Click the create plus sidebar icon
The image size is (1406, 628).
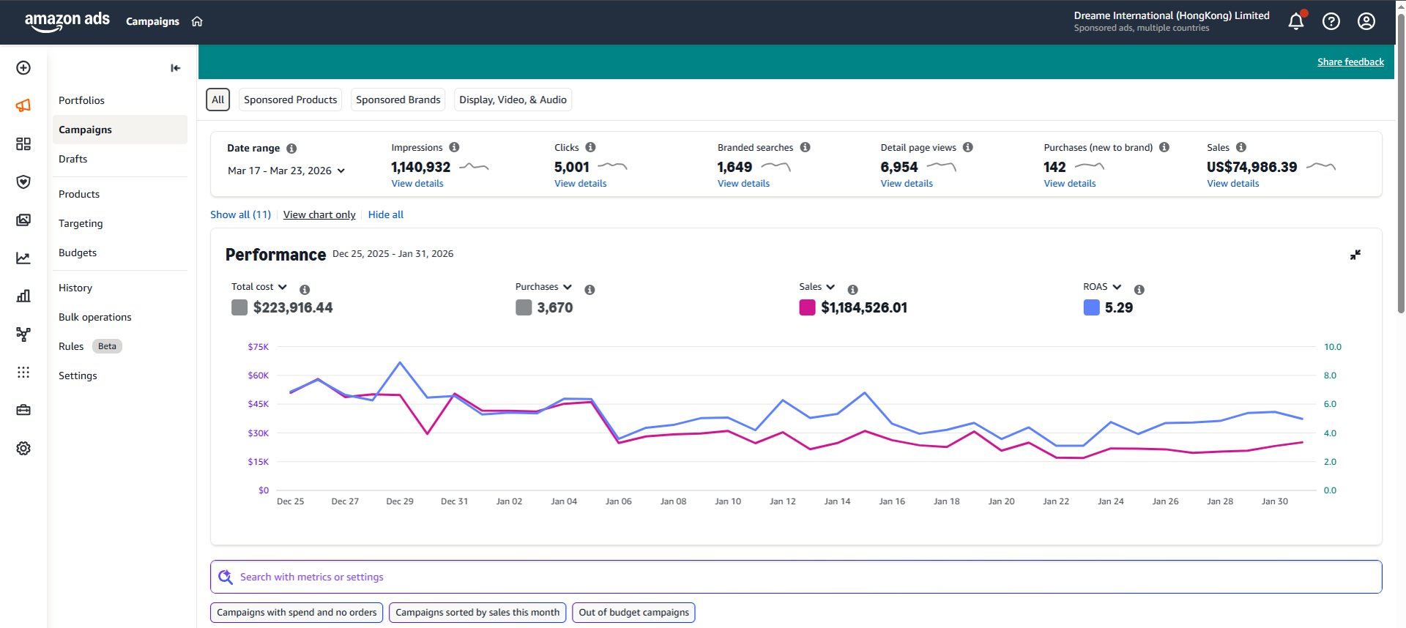click(23, 68)
